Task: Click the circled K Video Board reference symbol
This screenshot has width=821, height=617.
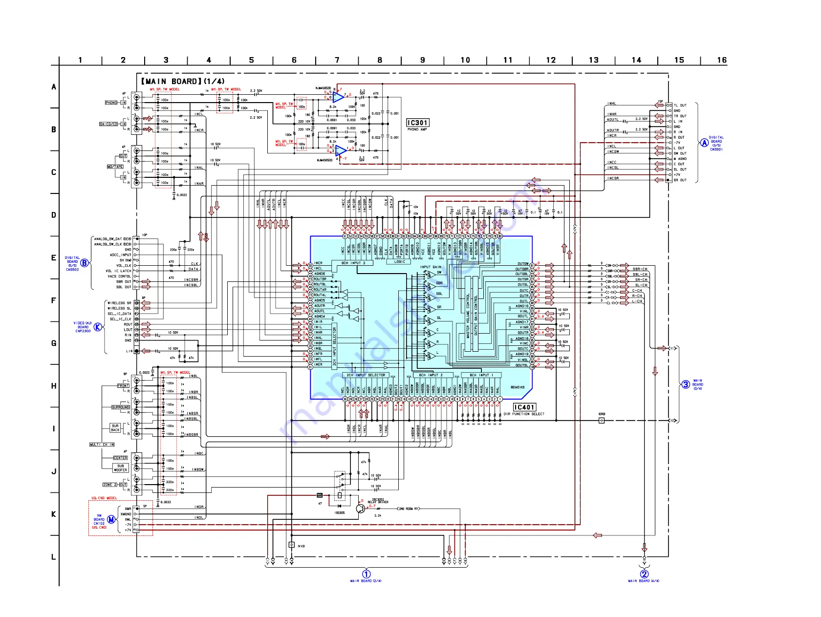Action: coord(98,327)
